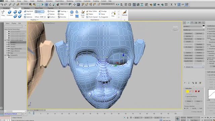Image resolution: width=215 pixels, height=121 pixels.
Task: Select the Flatten brush
Action: pos(90,14)
